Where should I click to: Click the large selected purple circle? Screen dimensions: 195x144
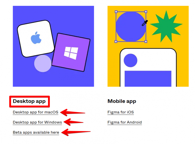[131, 27]
